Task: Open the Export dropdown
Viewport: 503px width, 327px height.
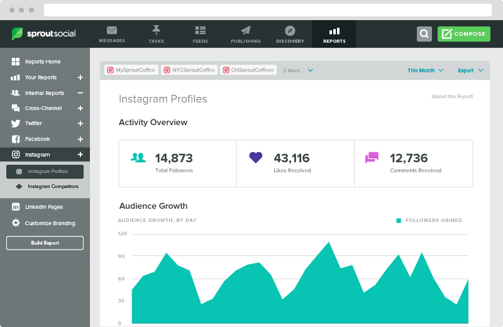Action: 470,70
